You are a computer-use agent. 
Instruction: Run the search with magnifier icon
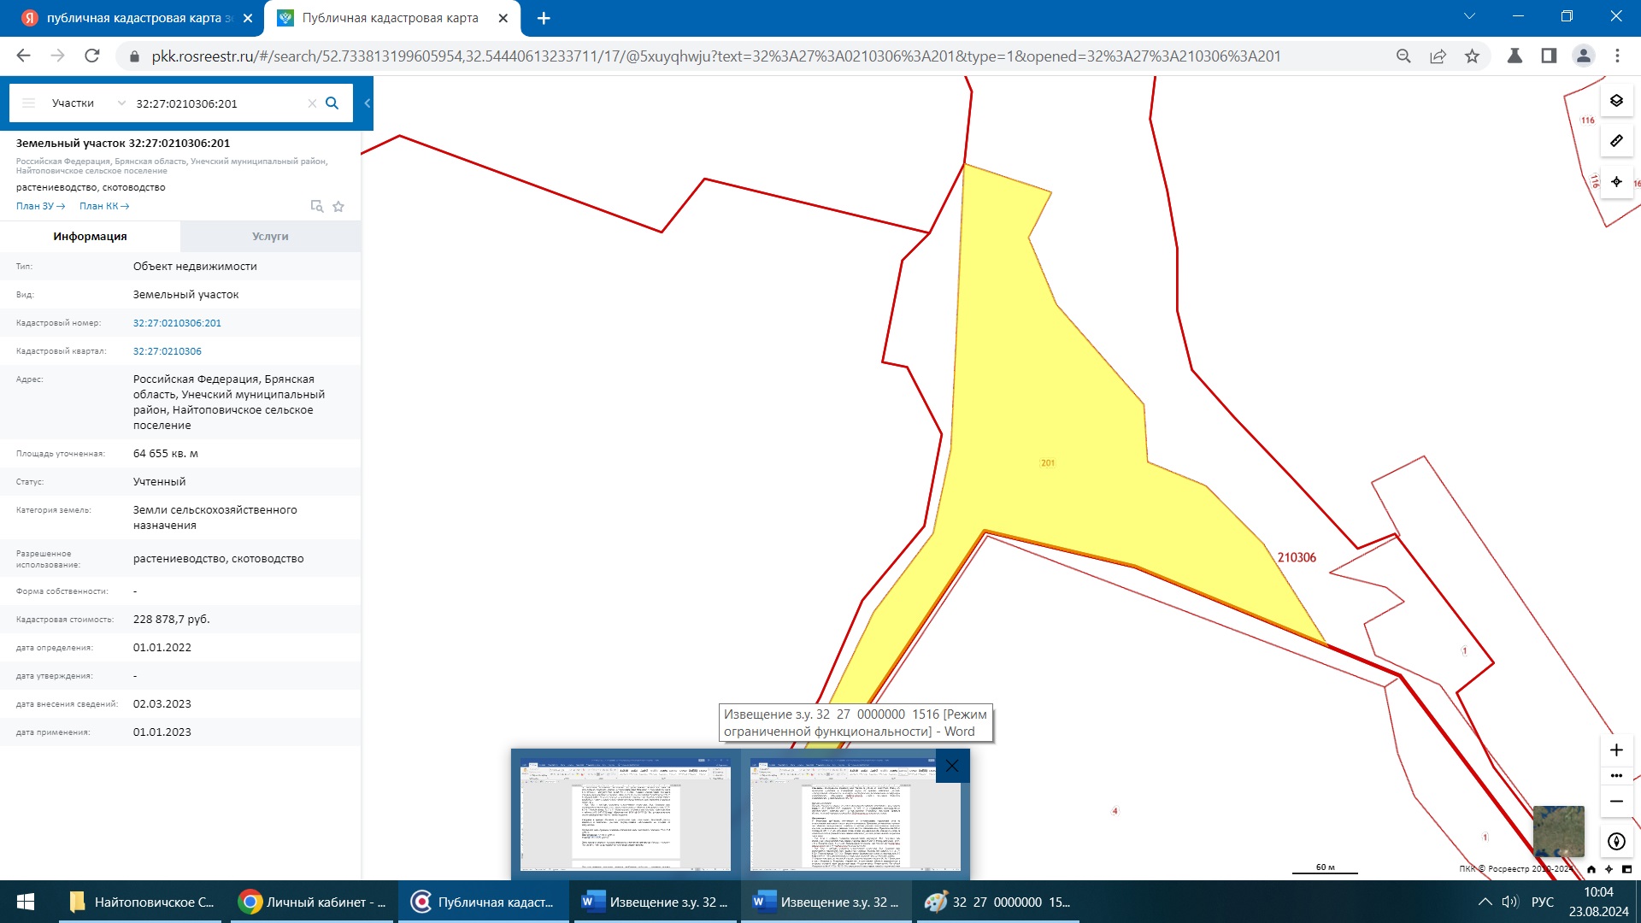point(332,103)
